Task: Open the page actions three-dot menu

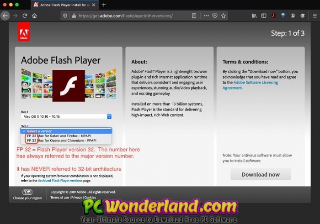Action: (206, 16)
